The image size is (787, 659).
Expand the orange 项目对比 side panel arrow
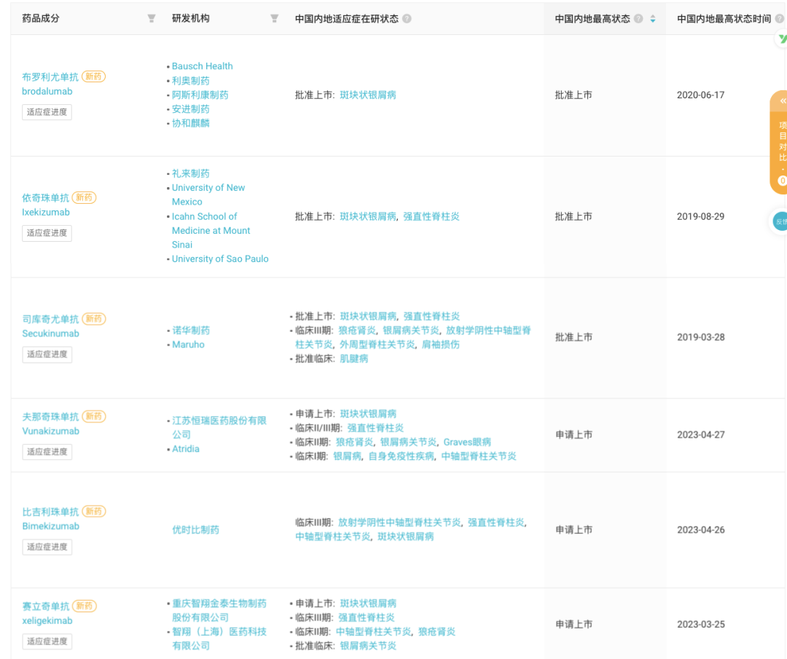[x=783, y=101]
